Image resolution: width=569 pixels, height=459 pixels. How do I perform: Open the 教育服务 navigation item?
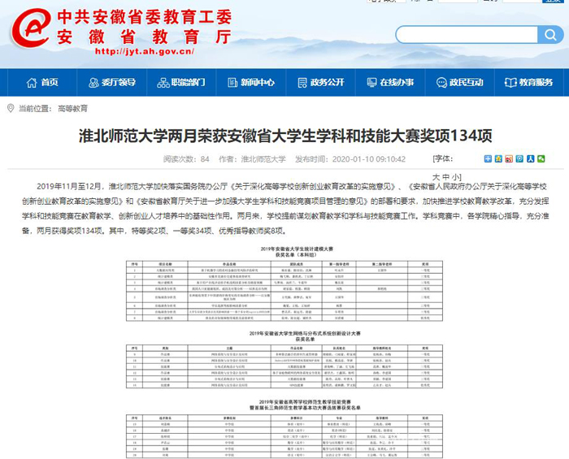click(528, 82)
